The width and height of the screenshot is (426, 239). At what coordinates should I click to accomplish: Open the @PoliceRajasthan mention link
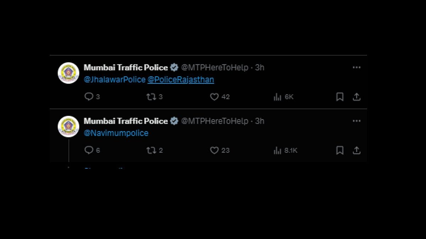[181, 80]
